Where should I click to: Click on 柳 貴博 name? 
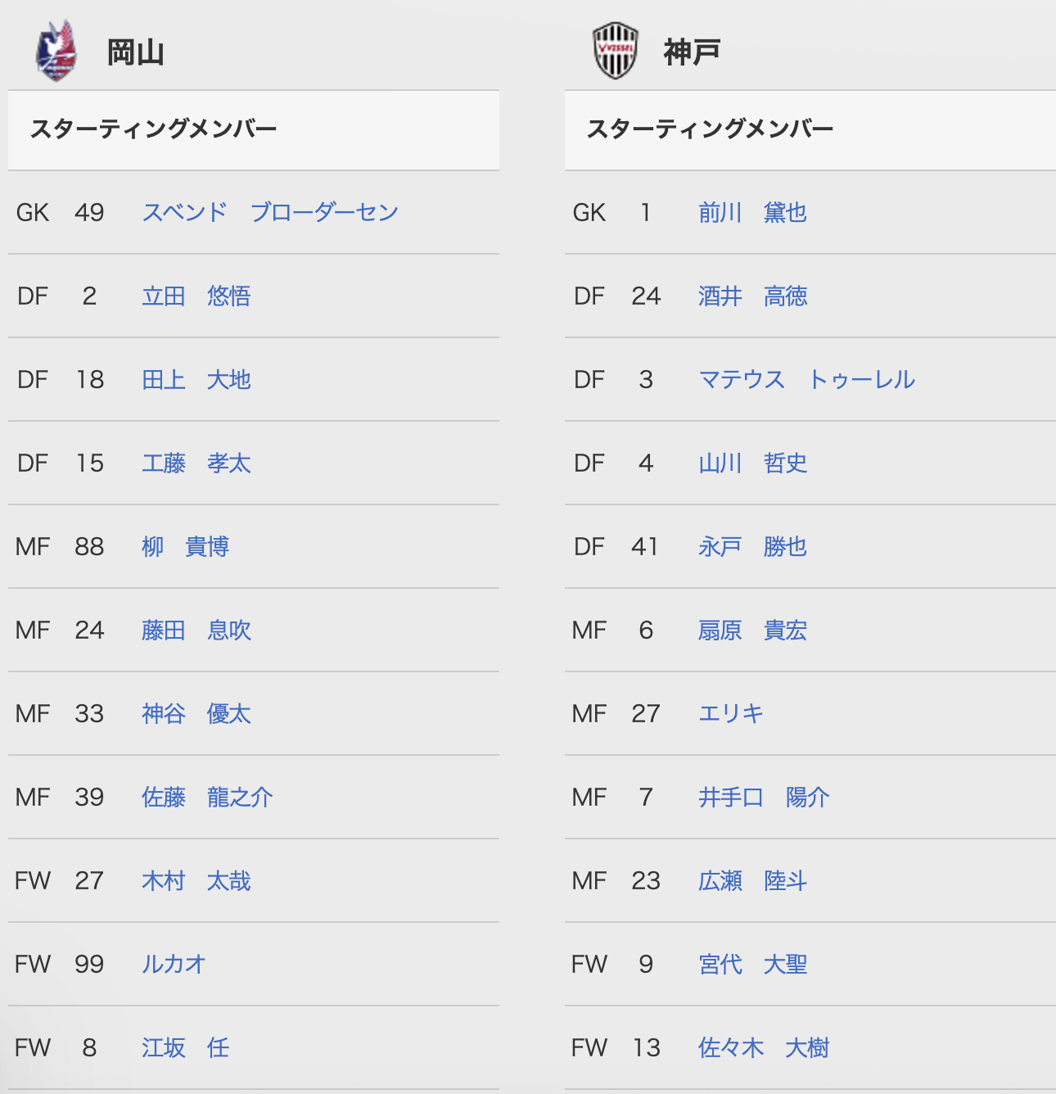point(186,546)
